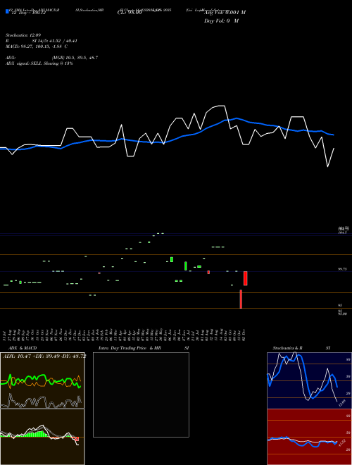The image size is (352, 465).
Task: Select the 'ADX: 10.47 +DY: 39.49 -DY: 48.72' header
Action: pyautogui.click(x=44, y=356)
